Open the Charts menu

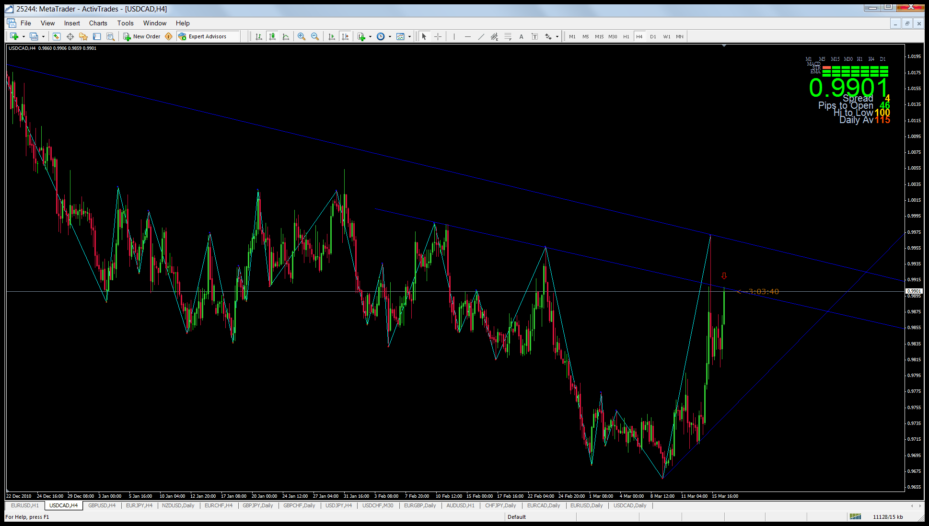click(x=98, y=23)
